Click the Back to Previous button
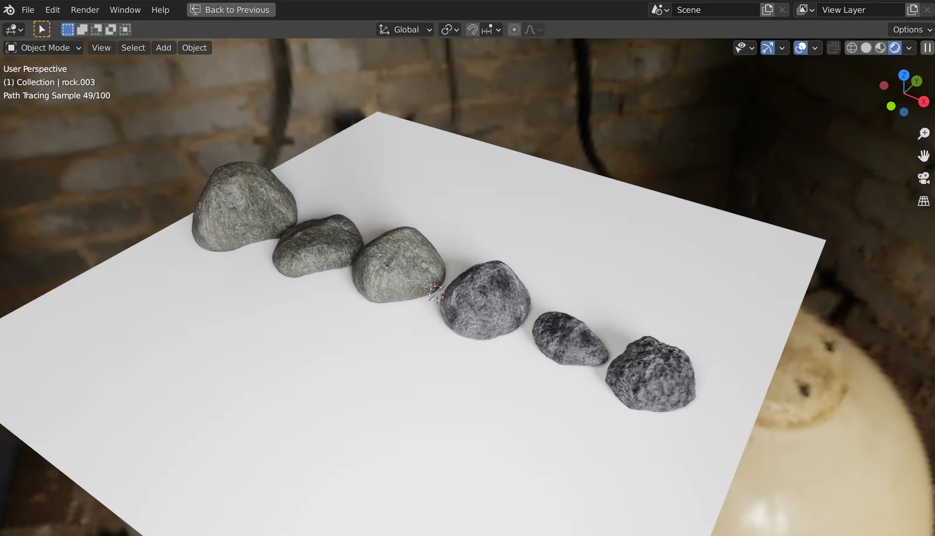 230,9
